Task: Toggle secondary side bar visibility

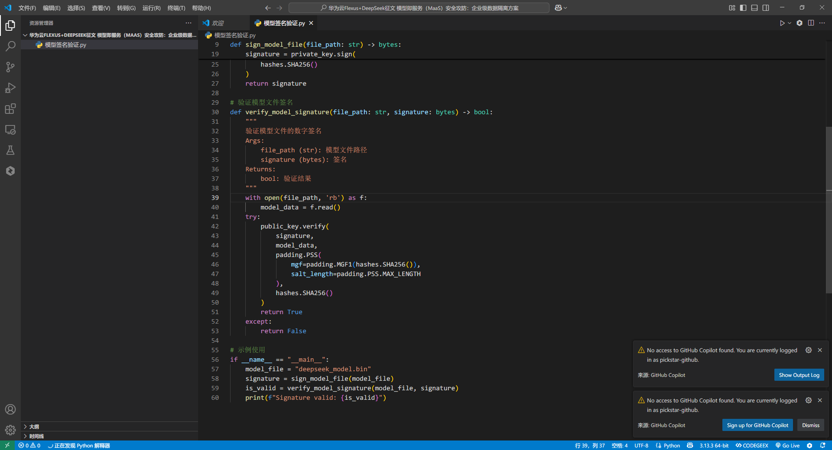Action: tap(766, 8)
